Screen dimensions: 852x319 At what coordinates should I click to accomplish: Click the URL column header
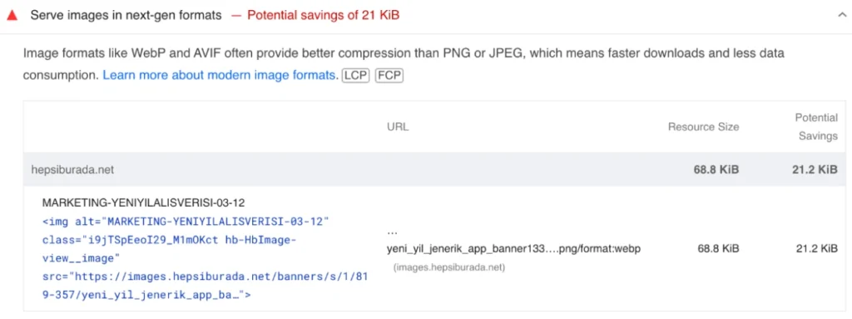(x=398, y=127)
